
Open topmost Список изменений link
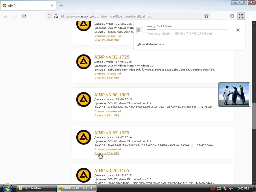pos(107,36)
